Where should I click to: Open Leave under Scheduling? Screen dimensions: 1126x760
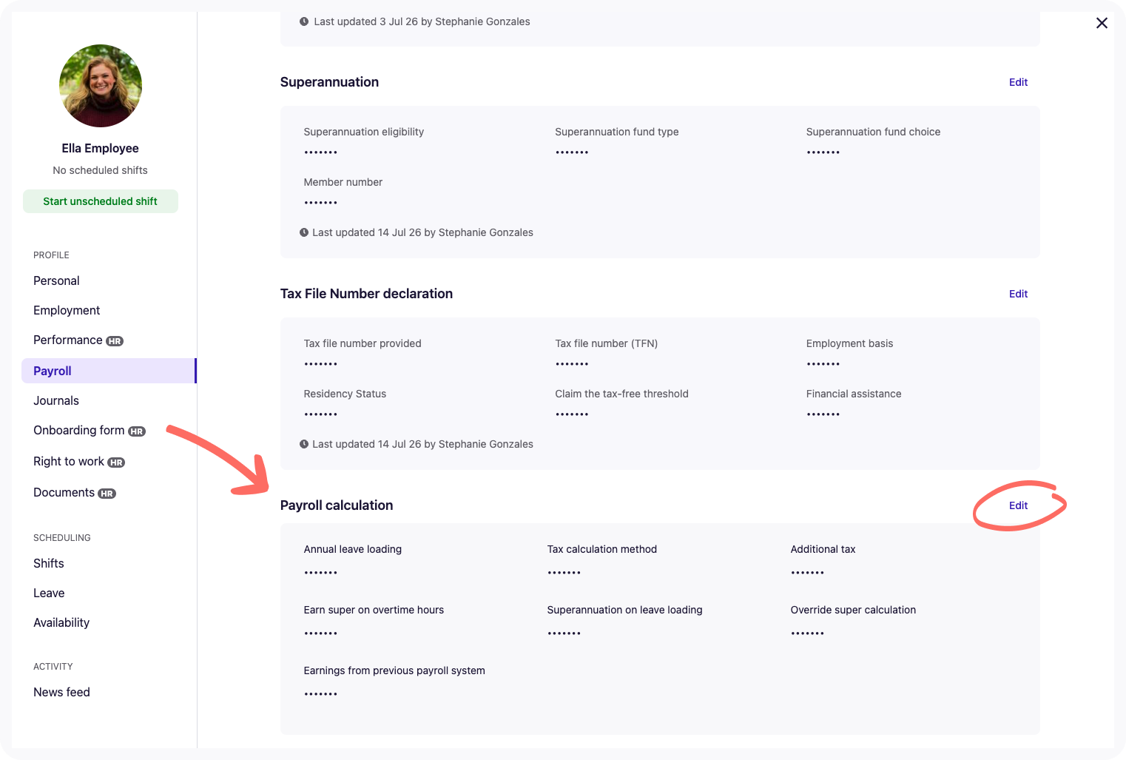pyautogui.click(x=49, y=593)
